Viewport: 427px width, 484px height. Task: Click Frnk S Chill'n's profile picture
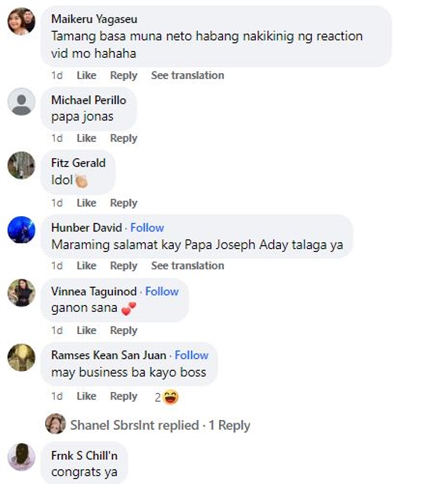click(x=22, y=457)
